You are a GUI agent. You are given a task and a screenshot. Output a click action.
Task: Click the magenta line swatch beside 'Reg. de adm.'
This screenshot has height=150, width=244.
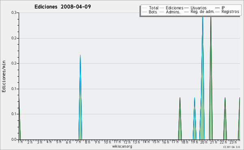click(x=186, y=12)
